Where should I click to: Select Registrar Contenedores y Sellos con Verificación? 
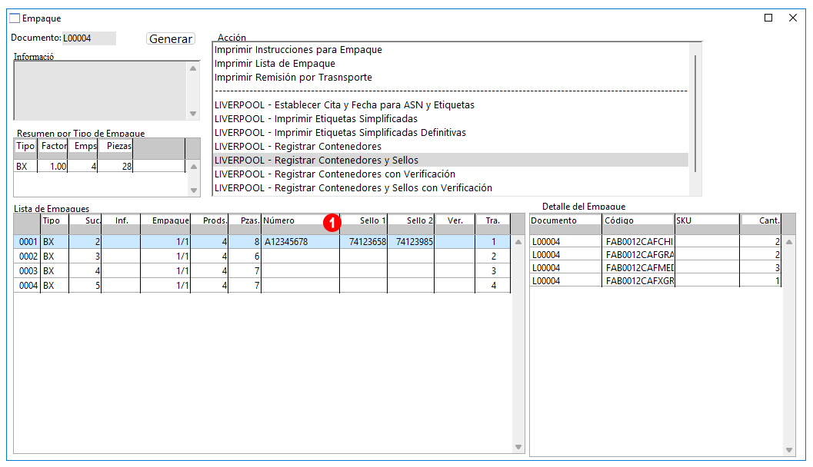pos(353,188)
